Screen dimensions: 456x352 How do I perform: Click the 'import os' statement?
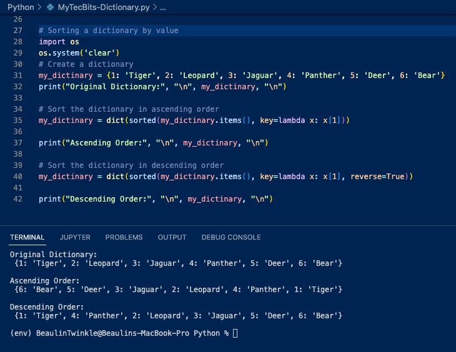coord(59,42)
